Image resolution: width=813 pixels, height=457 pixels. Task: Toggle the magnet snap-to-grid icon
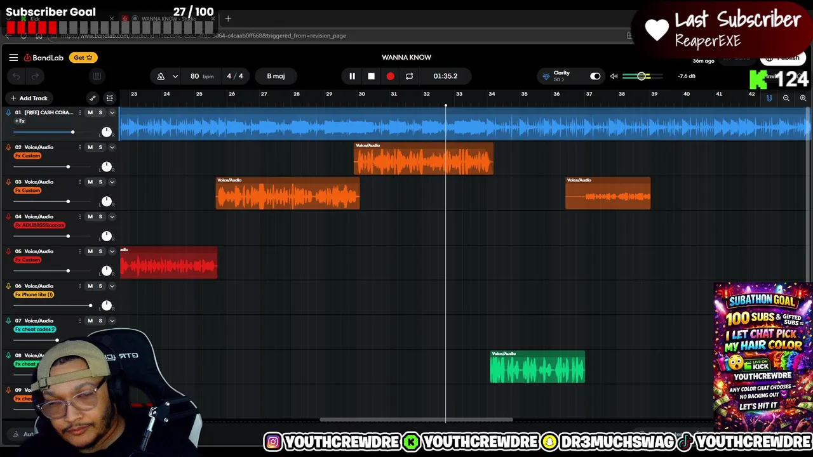click(769, 98)
